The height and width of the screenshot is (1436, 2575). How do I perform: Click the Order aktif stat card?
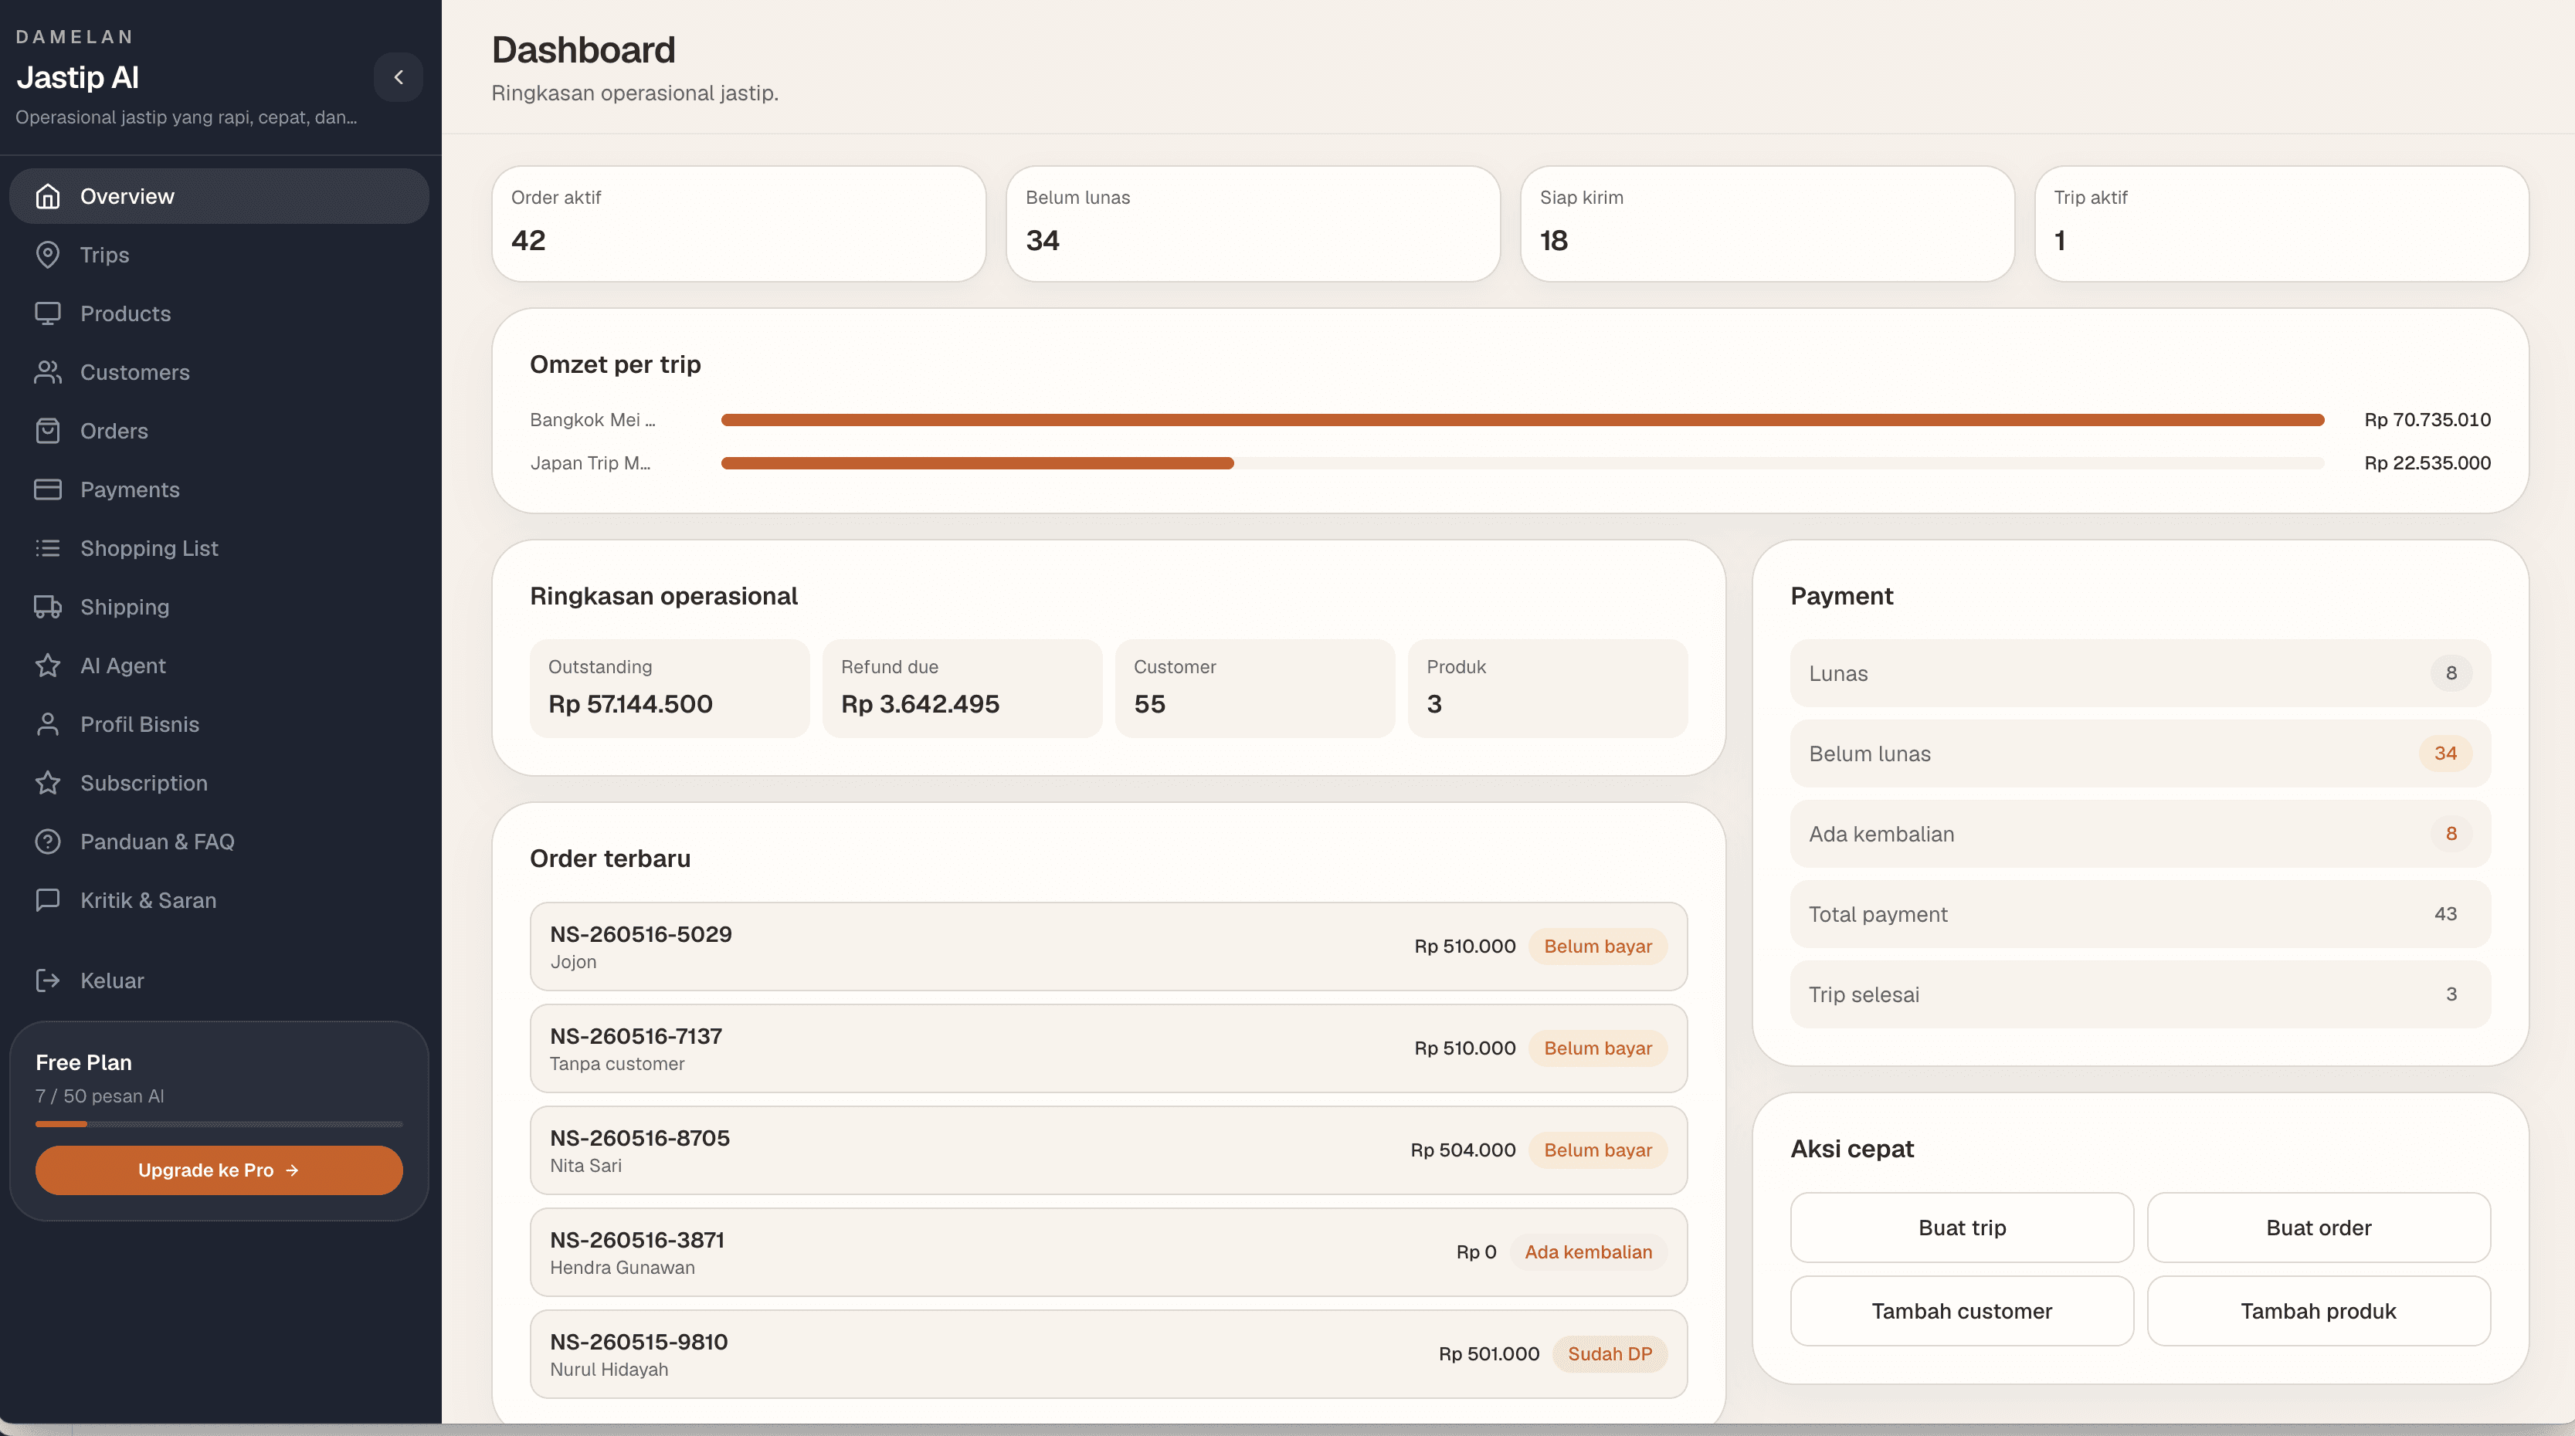(x=738, y=224)
